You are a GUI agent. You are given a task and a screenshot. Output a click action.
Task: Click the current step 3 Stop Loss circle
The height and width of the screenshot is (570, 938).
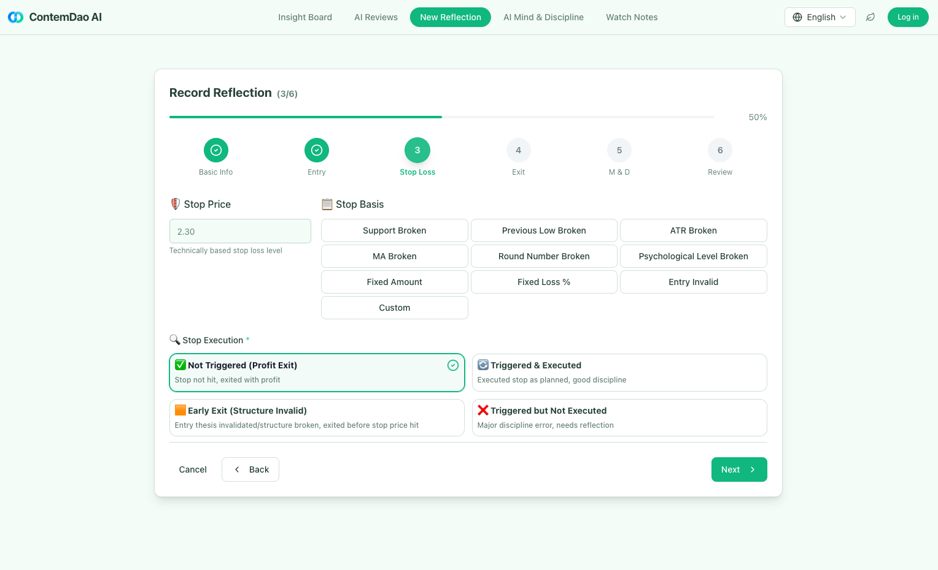click(x=417, y=150)
